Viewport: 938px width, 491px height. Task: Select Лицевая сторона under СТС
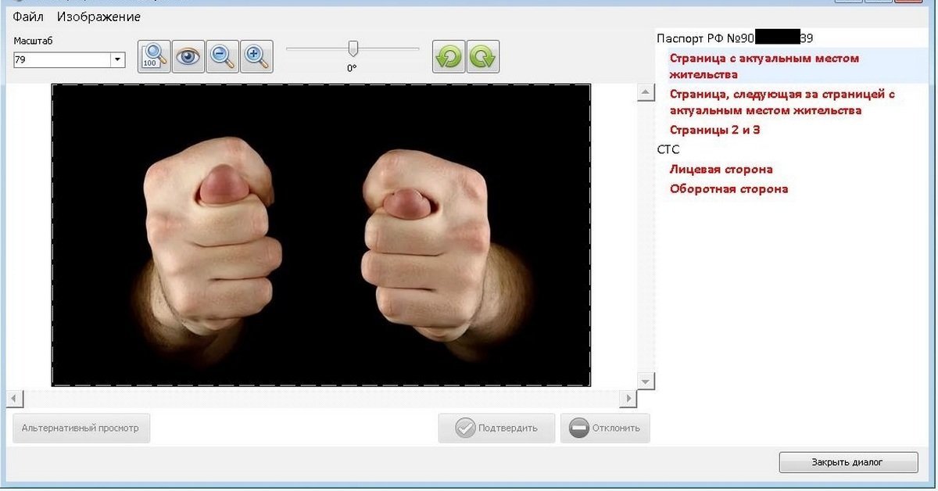721,169
